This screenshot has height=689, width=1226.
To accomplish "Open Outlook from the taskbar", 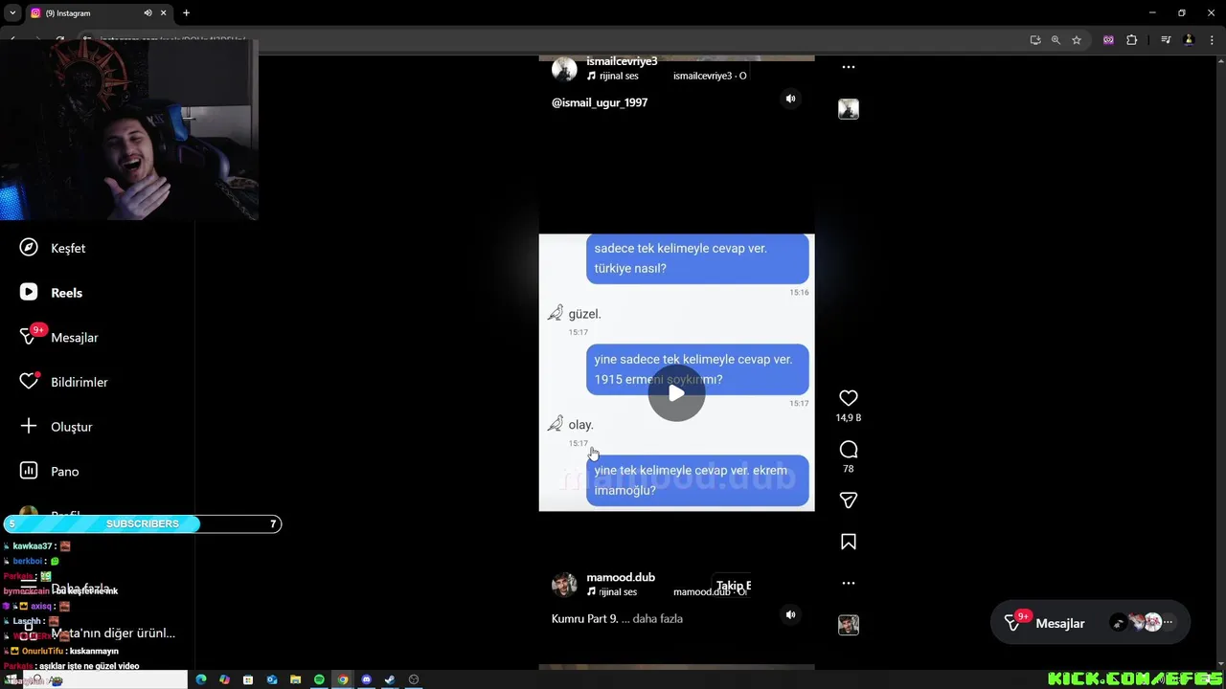I will tap(272, 679).
